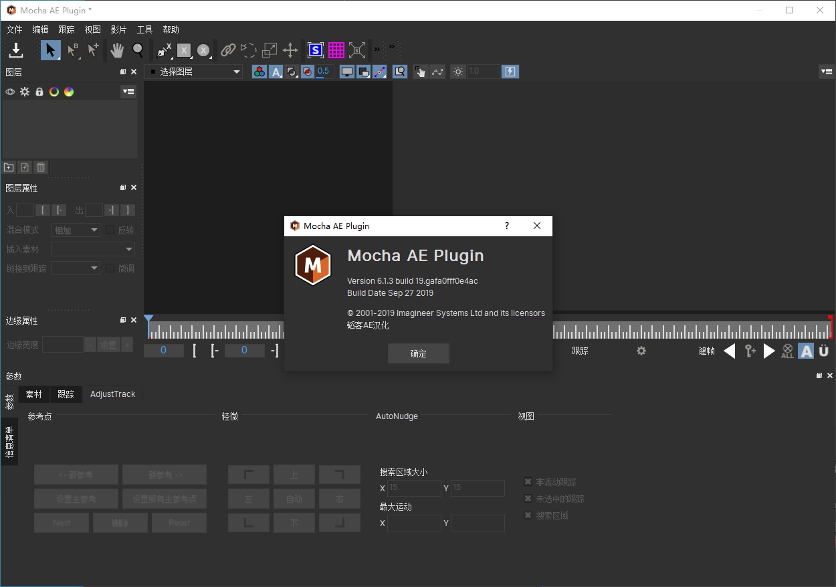Open the layers panel options menu

tap(128, 92)
